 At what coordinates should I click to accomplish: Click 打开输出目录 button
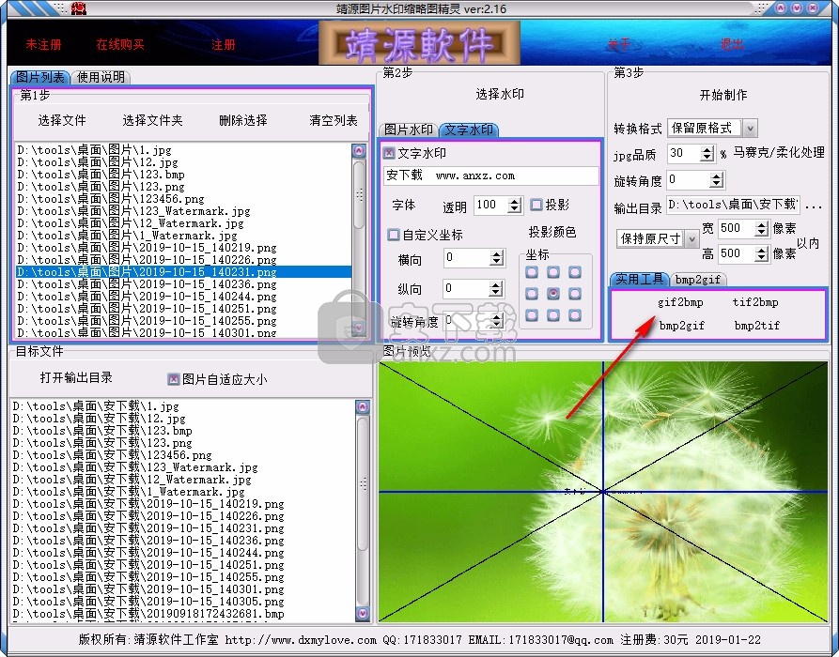pyautogui.click(x=76, y=378)
